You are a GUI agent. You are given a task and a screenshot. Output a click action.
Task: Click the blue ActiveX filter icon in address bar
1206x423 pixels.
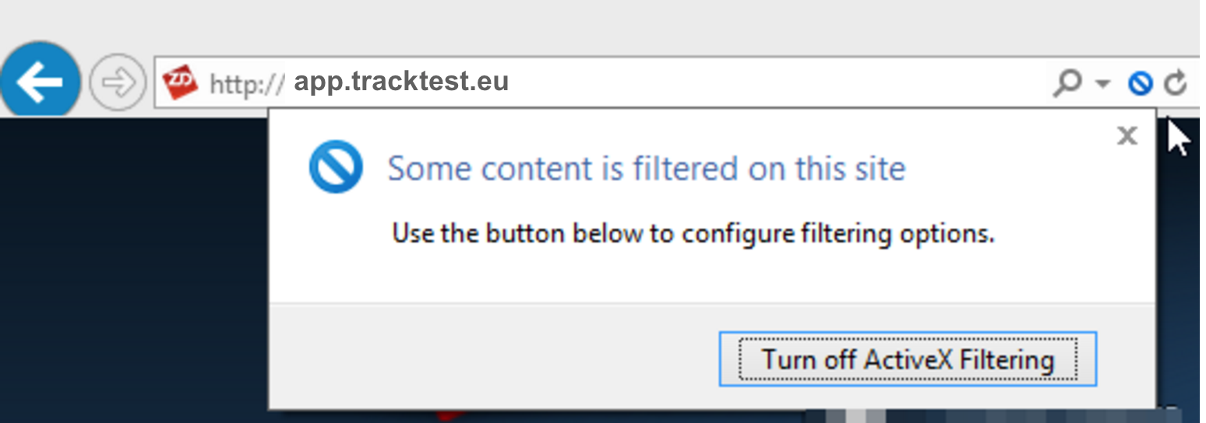pos(1140,82)
